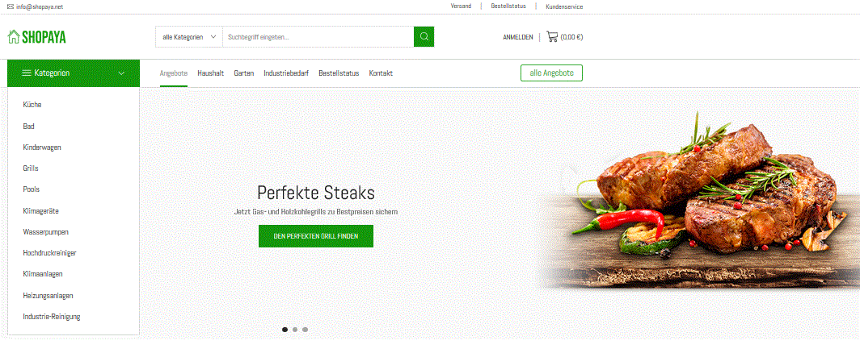
Task: Click the envelope email icon
Action: [11, 6]
